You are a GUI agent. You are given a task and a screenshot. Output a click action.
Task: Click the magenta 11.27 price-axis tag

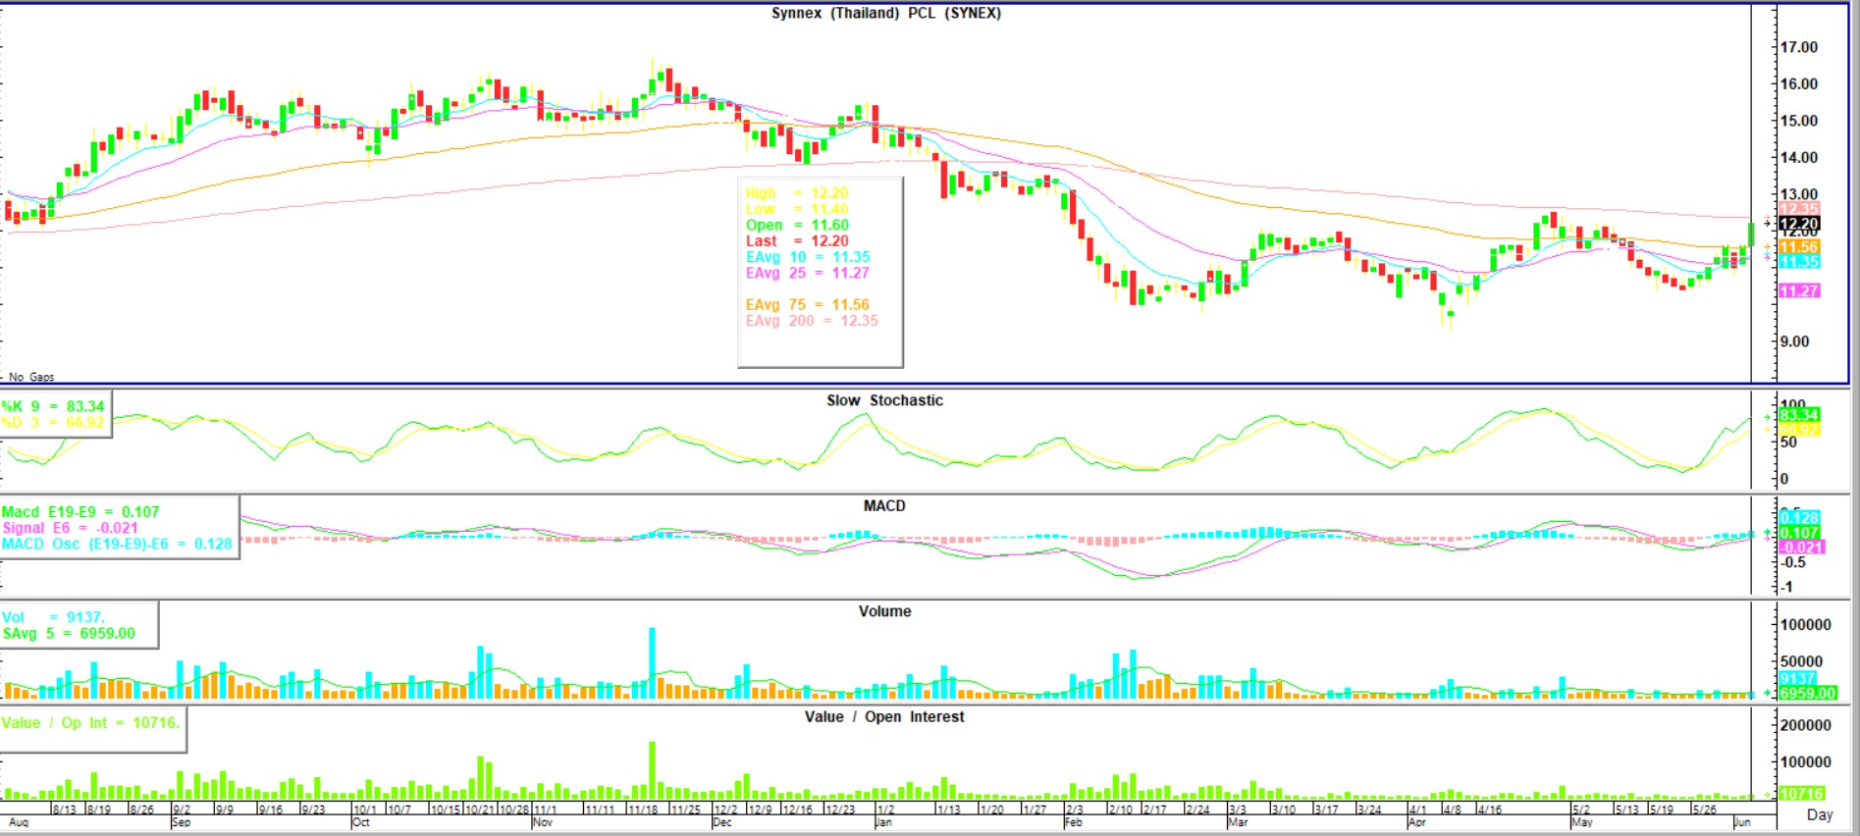coord(1799,290)
